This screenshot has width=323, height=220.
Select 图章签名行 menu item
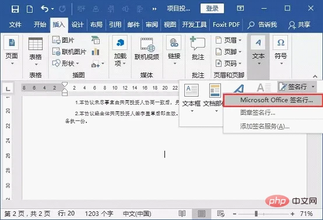[x=273, y=113]
